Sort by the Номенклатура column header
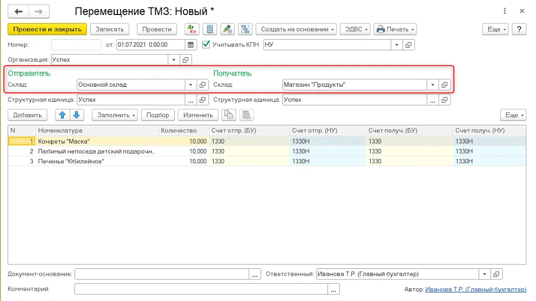536x301 pixels. pyautogui.click(x=96, y=131)
